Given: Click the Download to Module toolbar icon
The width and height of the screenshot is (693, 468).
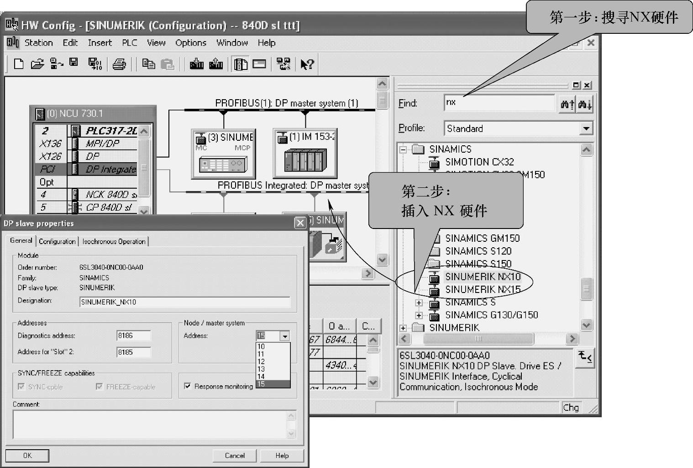Looking at the screenshot, I should tap(197, 64).
